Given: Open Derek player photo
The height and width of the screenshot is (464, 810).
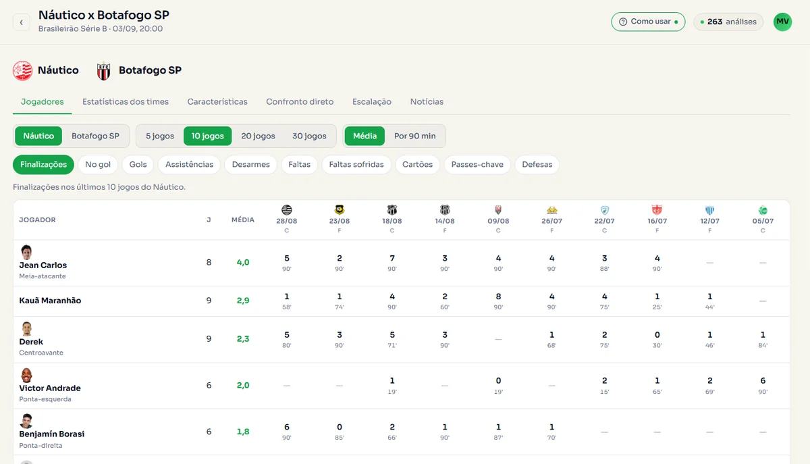Looking at the screenshot, I should tap(26, 329).
